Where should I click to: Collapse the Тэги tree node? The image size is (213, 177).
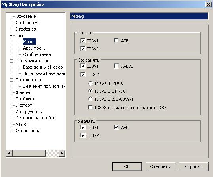click(x=11, y=36)
